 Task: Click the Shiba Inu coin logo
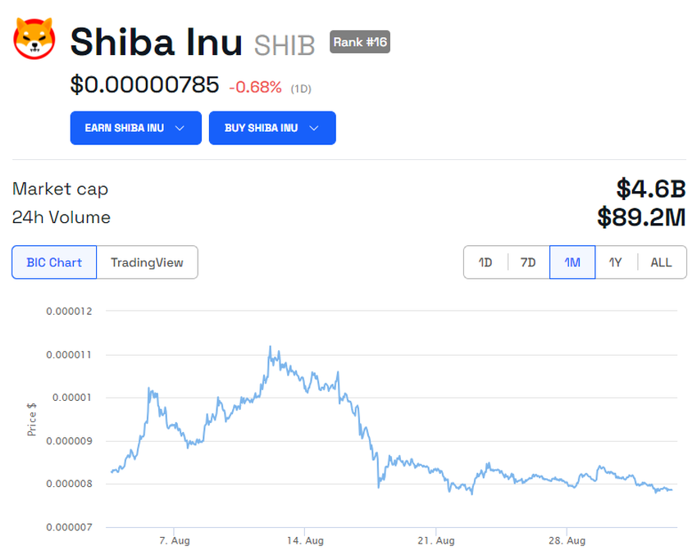(36, 39)
